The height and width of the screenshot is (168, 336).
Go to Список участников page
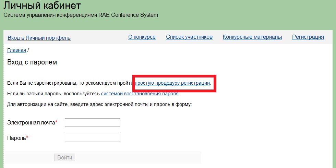(x=189, y=37)
